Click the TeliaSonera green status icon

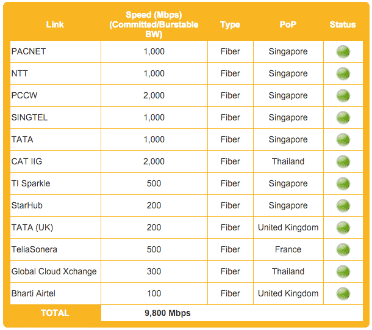tap(343, 250)
